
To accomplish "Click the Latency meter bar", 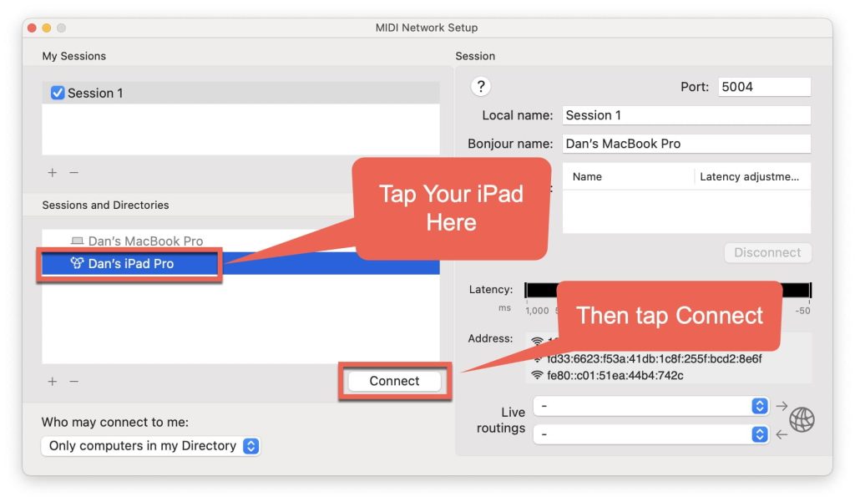I will 539,291.
